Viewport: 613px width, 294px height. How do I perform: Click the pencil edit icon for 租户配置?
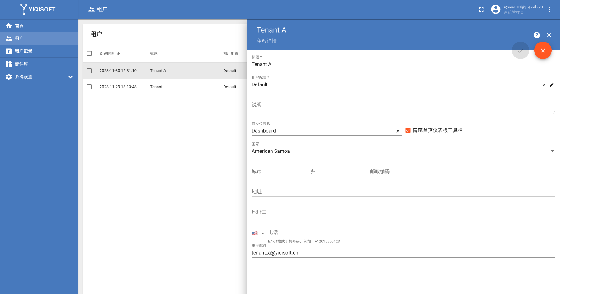[552, 85]
